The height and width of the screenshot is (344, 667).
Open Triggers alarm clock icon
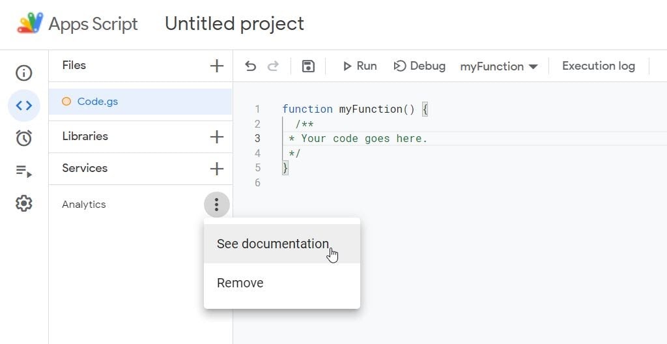pyautogui.click(x=24, y=138)
